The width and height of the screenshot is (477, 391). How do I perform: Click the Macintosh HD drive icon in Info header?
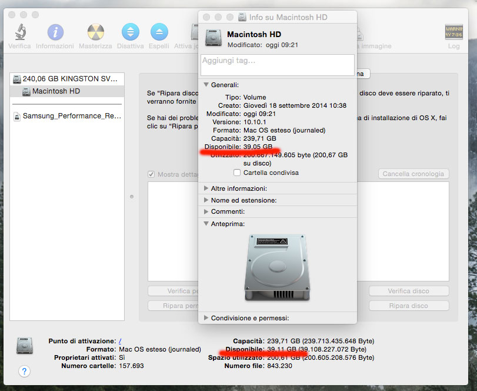tap(214, 38)
